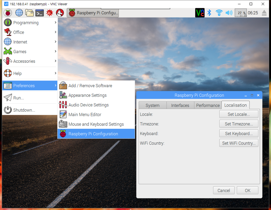Click the Accessories pocket knife icon
This screenshot has width=271, height=210.
(8, 61)
